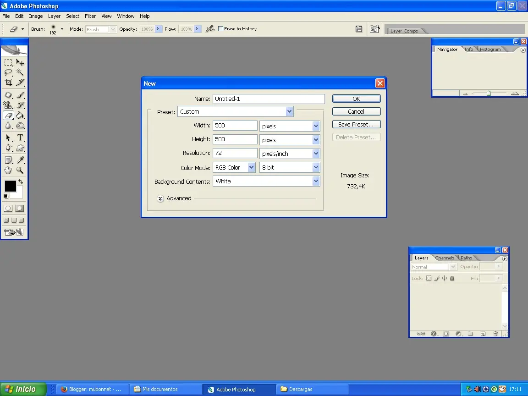Image resolution: width=528 pixels, height=396 pixels.
Task: Click the Clone Stamp tool
Action: tap(8, 105)
